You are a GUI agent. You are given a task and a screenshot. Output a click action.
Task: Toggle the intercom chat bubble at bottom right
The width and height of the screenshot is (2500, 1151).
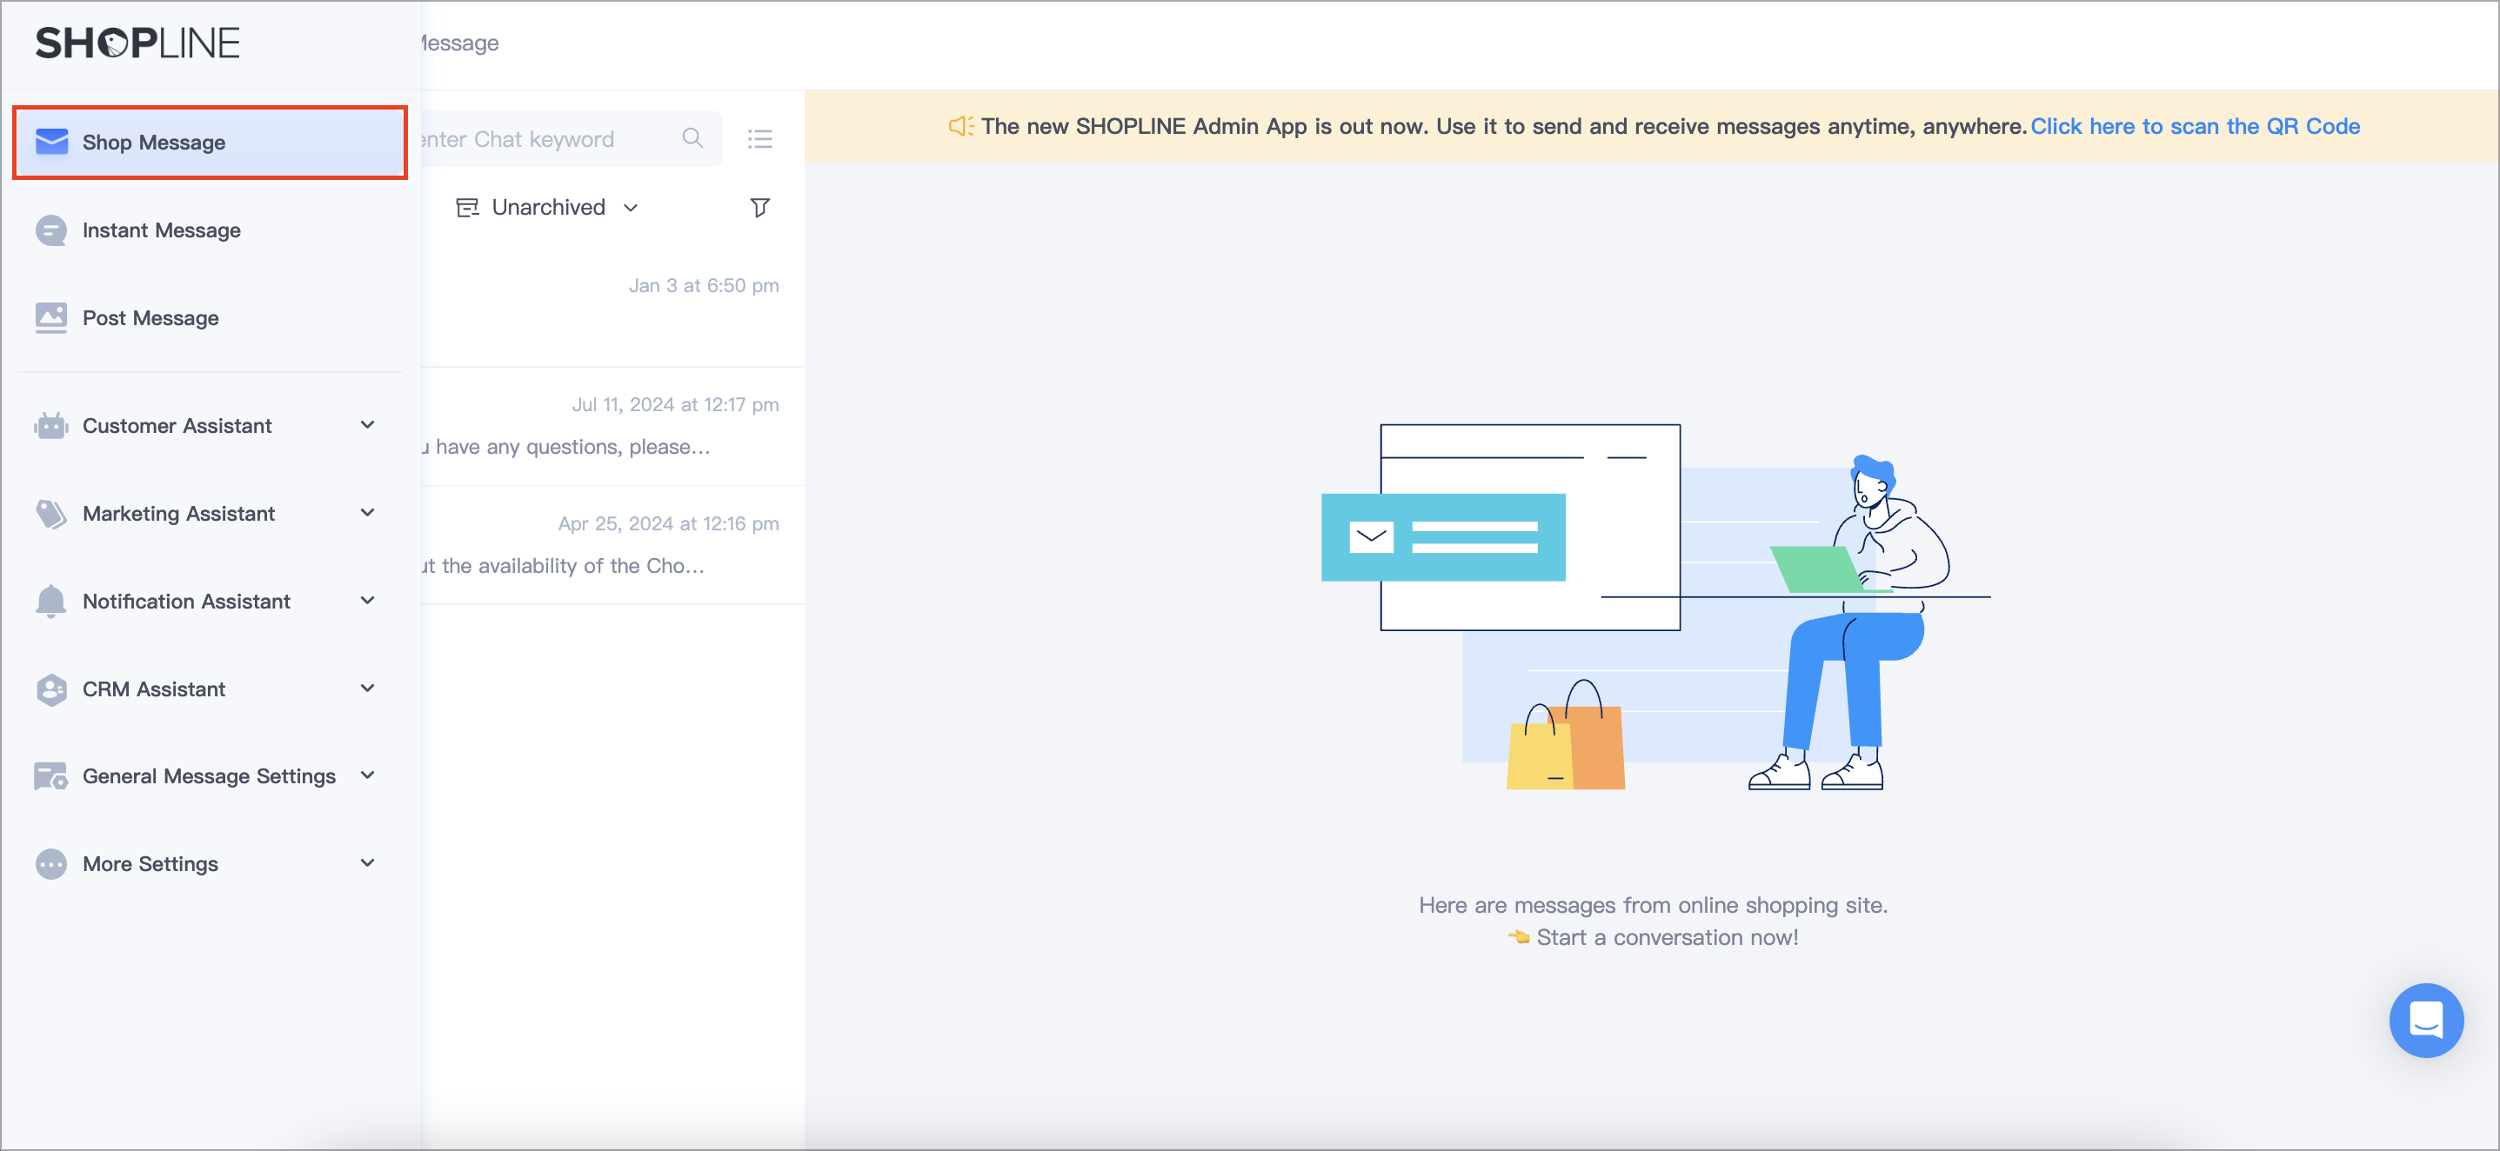[2426, 1020]
